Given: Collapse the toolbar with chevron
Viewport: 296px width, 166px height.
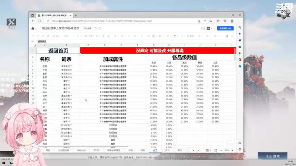Looking at the screenshot, I should click(x=232, y=36).
